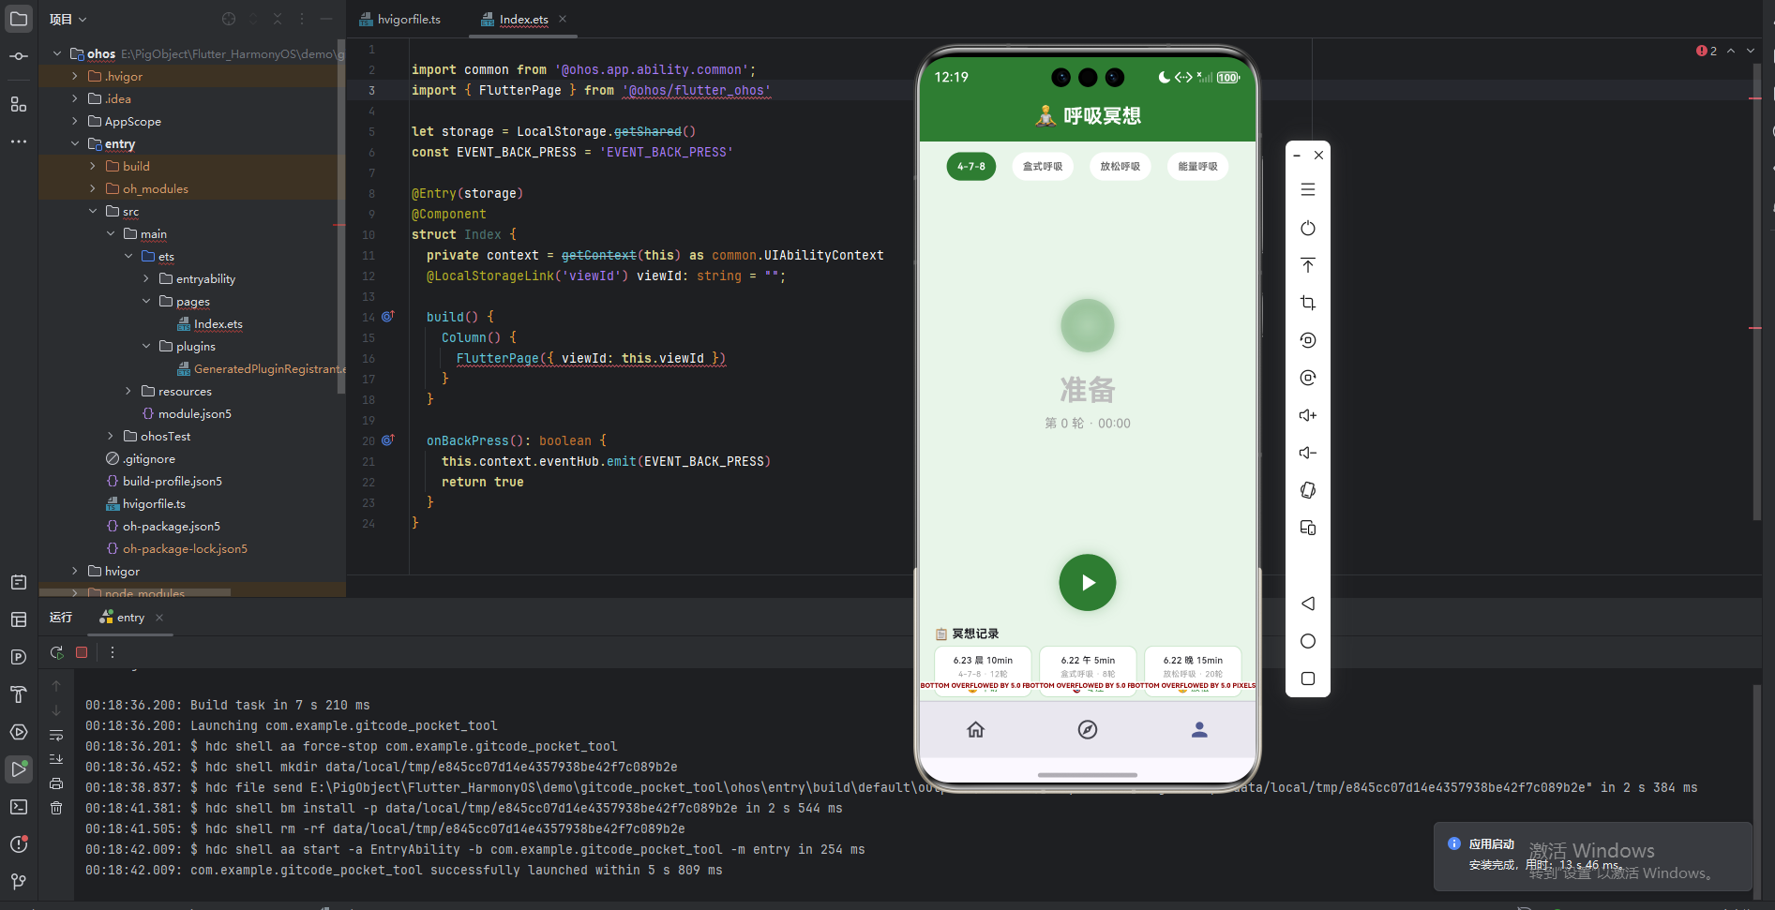Expand the build folder
Image resolution: width=1775 pixels, height=910 pixels.
(x=93, y=166)
